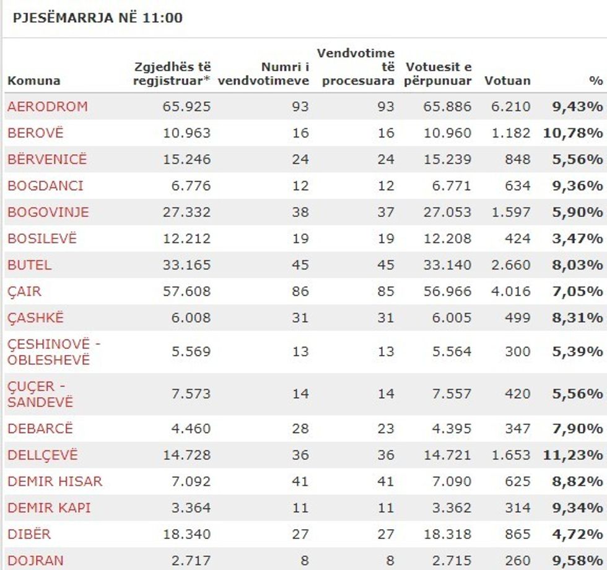Click the Zgjedhës të regjistruar column header
The width and height of the screenshot is (607, 570).
pyautogui.click(x=173, y=74)
